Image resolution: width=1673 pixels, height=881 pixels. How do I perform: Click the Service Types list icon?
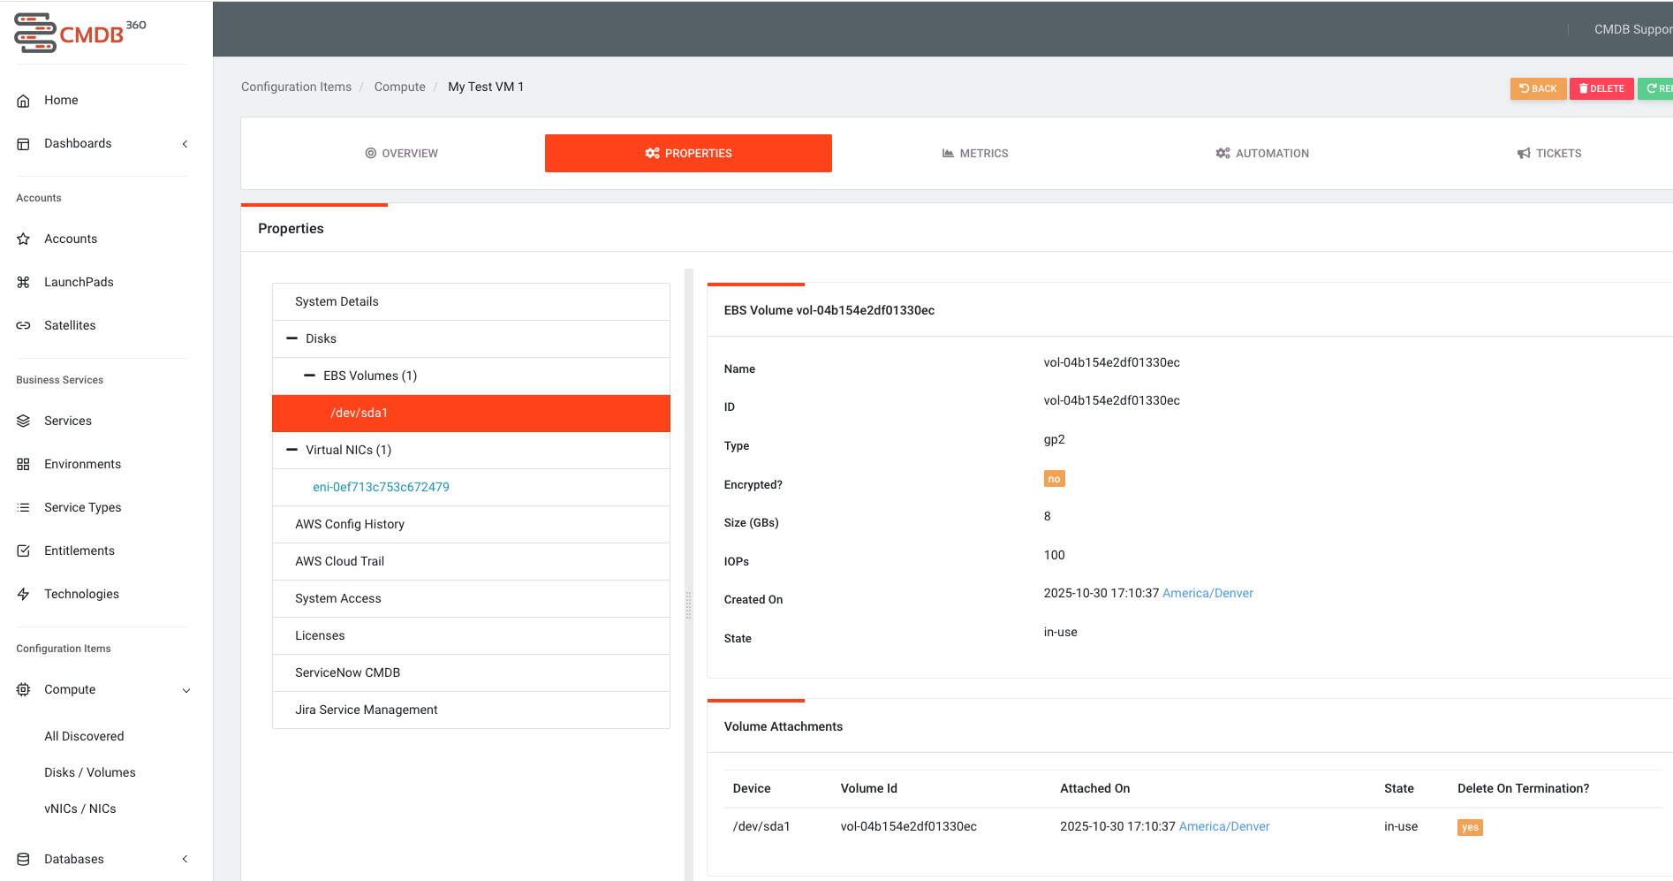24,508
